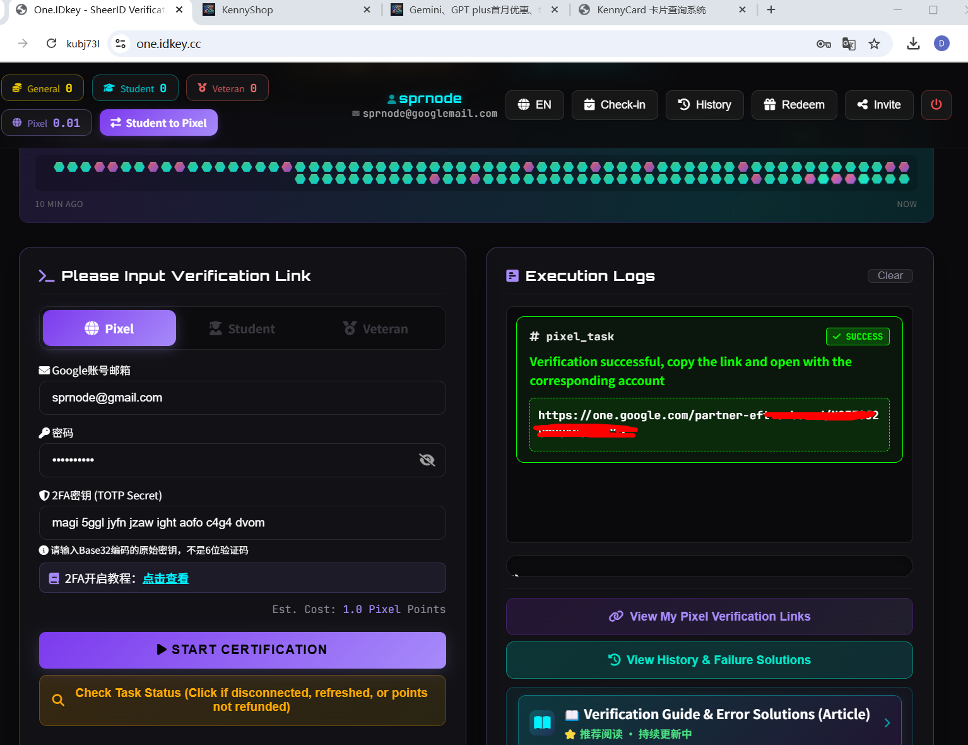Open the History page
Viewport: 968px width, 745px height.
(x=705, y=105)
